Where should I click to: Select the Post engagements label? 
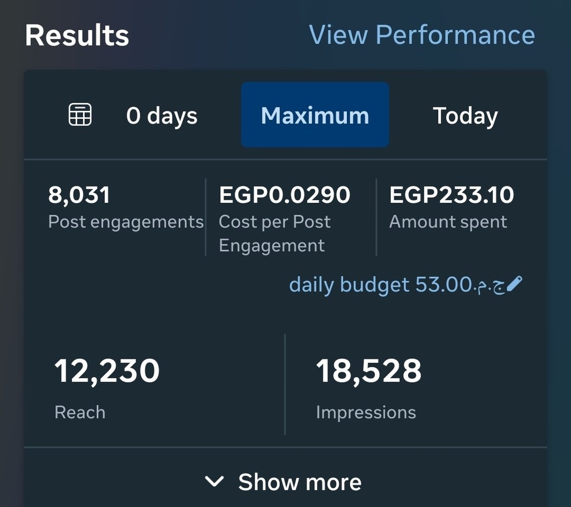[x=126, y=222]
